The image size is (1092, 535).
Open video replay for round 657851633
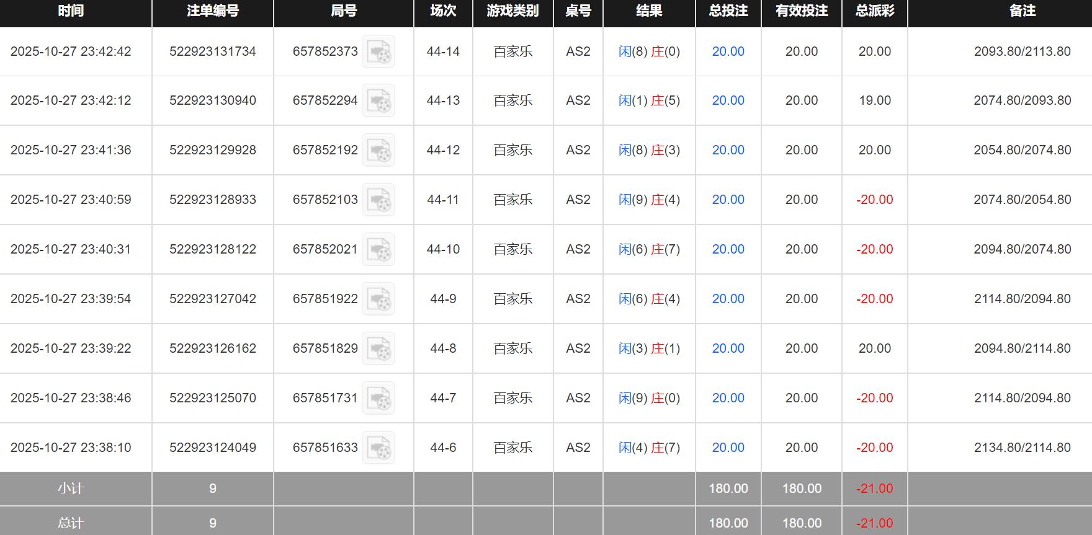tap(378, 448)
